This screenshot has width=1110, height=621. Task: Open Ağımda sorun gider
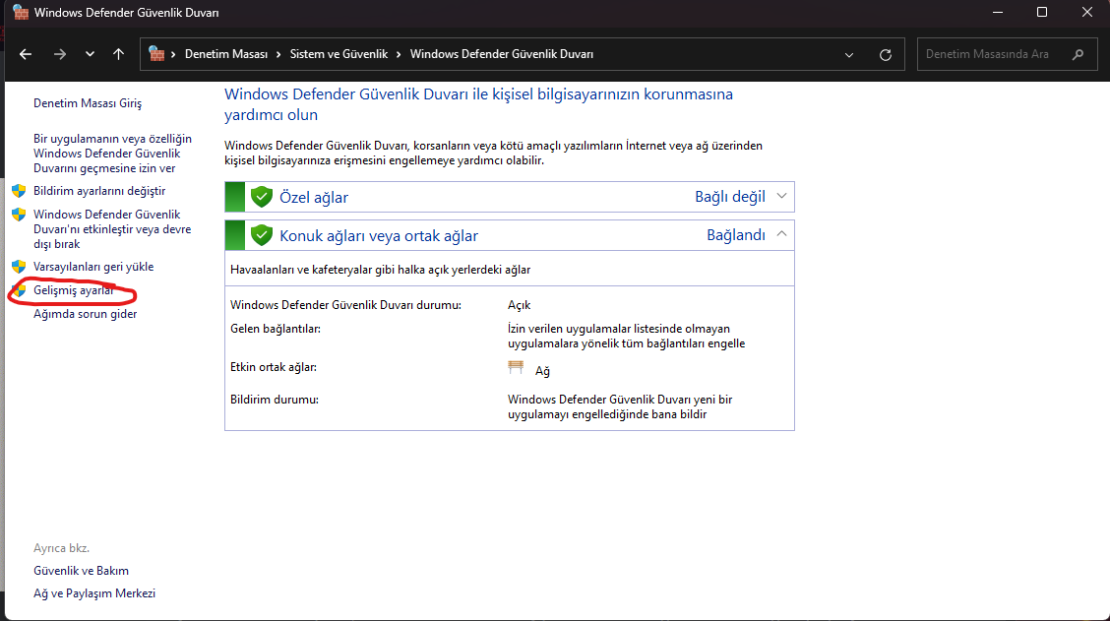(x=85, y=314)
